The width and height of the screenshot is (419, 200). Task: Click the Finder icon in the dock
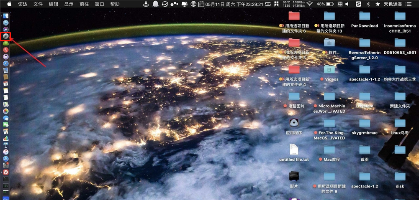[x=6, y=15]
